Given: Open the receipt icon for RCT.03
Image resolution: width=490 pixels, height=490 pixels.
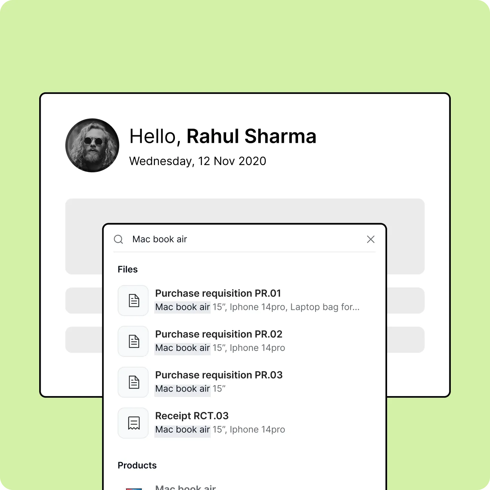Looking at the screenshot, I should pos(133,423).
